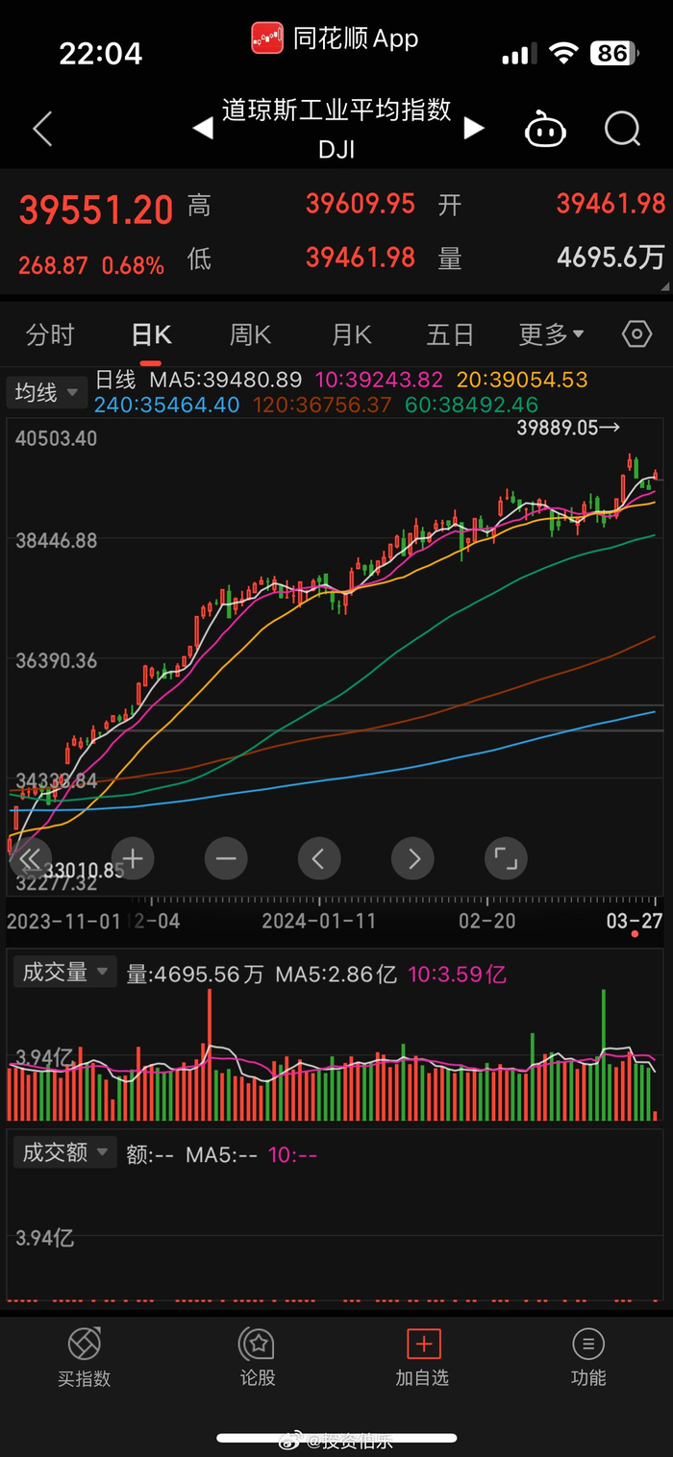This screenshot has width=673, height=1457.
Task: Tap the 40503.40 axis price label
Action: click(57, 438)
